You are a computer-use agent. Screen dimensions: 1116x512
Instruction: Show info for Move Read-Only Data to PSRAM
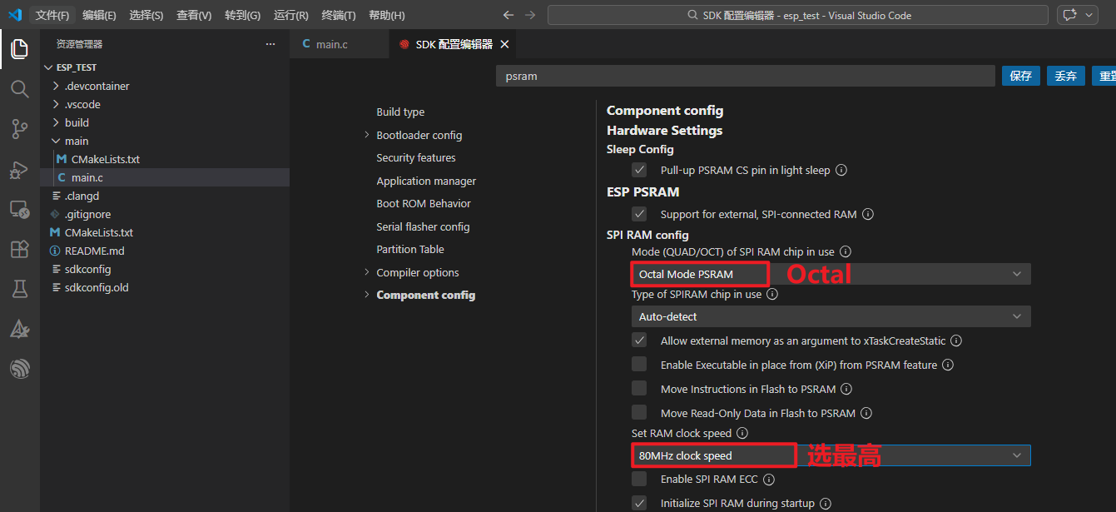click(x=866, y=413)
